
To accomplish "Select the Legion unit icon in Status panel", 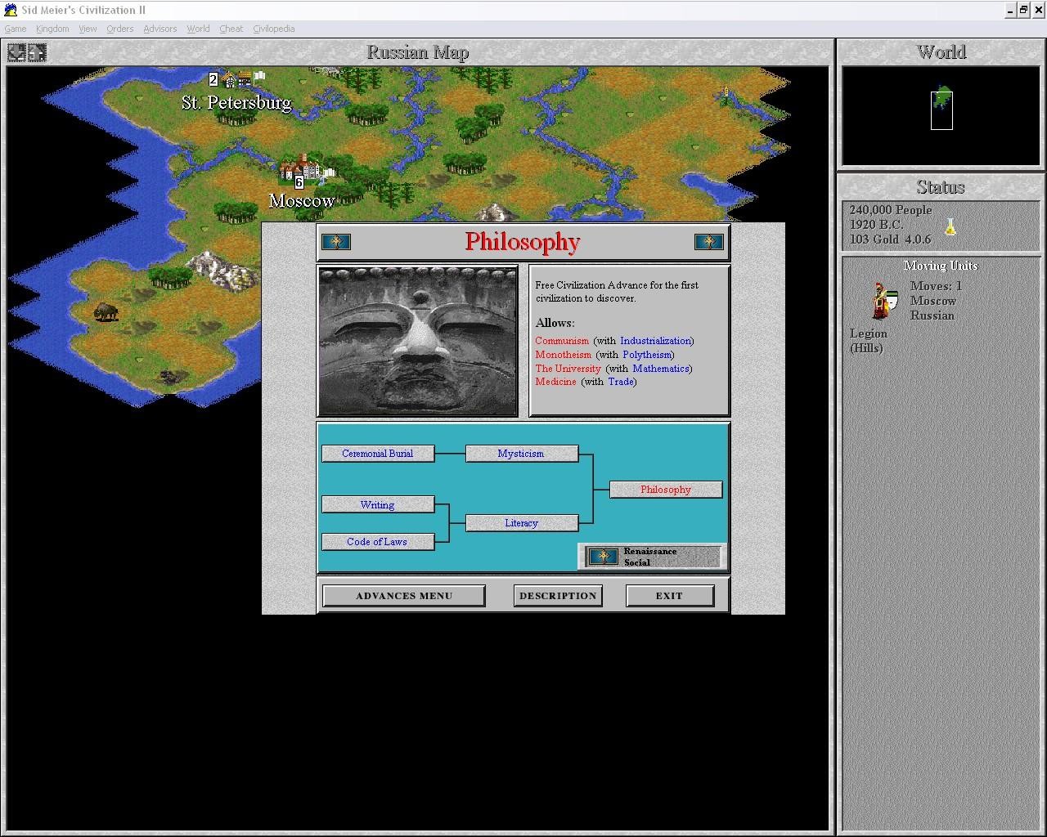I will [x=884, y=301].
